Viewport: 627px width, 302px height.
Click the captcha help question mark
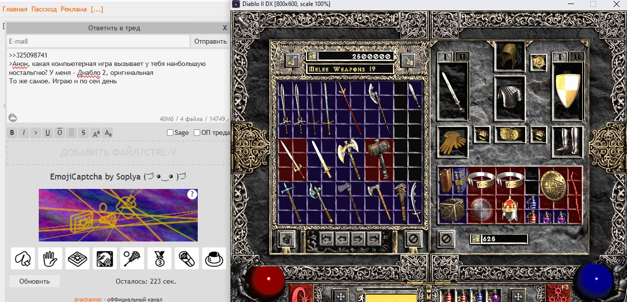tap(192, 195)
